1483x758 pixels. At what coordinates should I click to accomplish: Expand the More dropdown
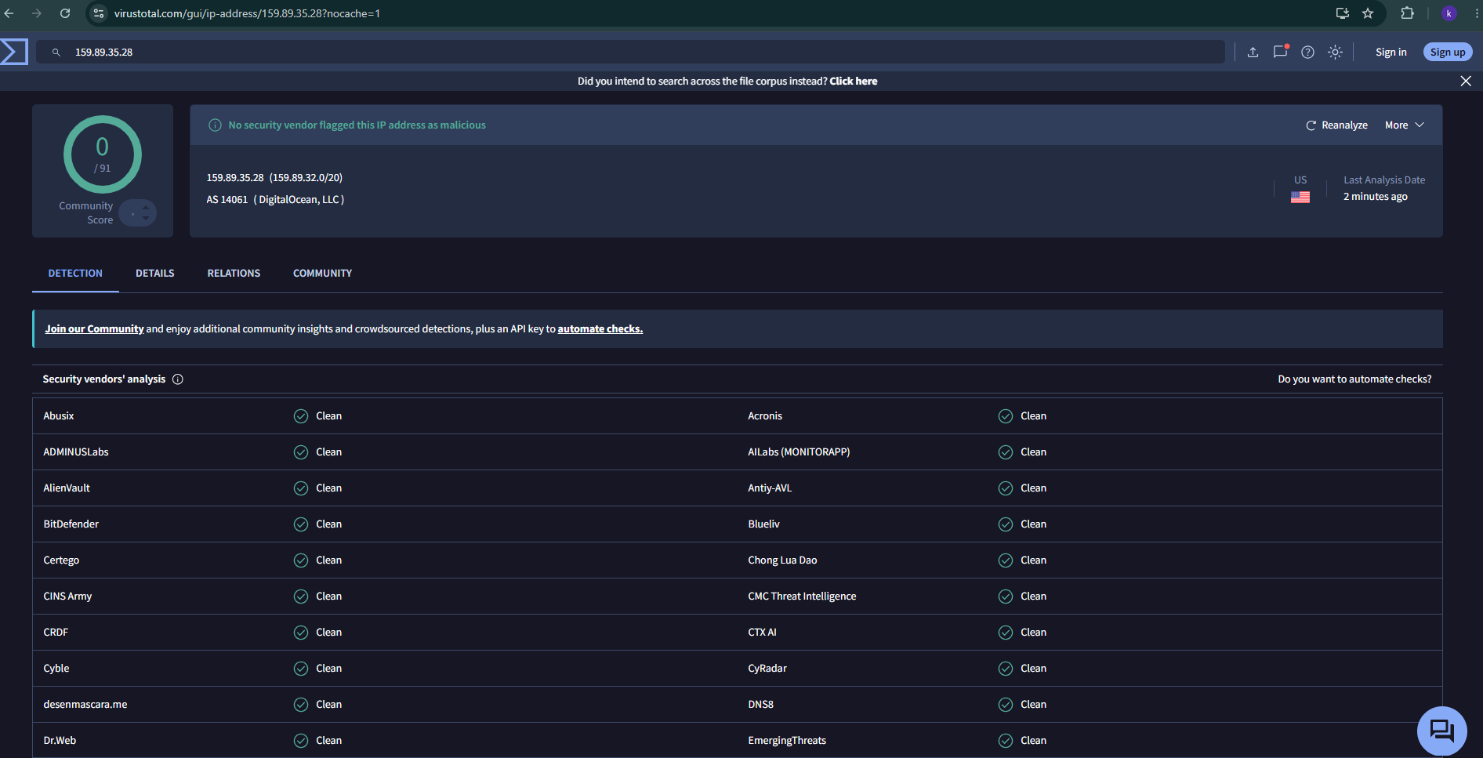tap(1405, 125)
